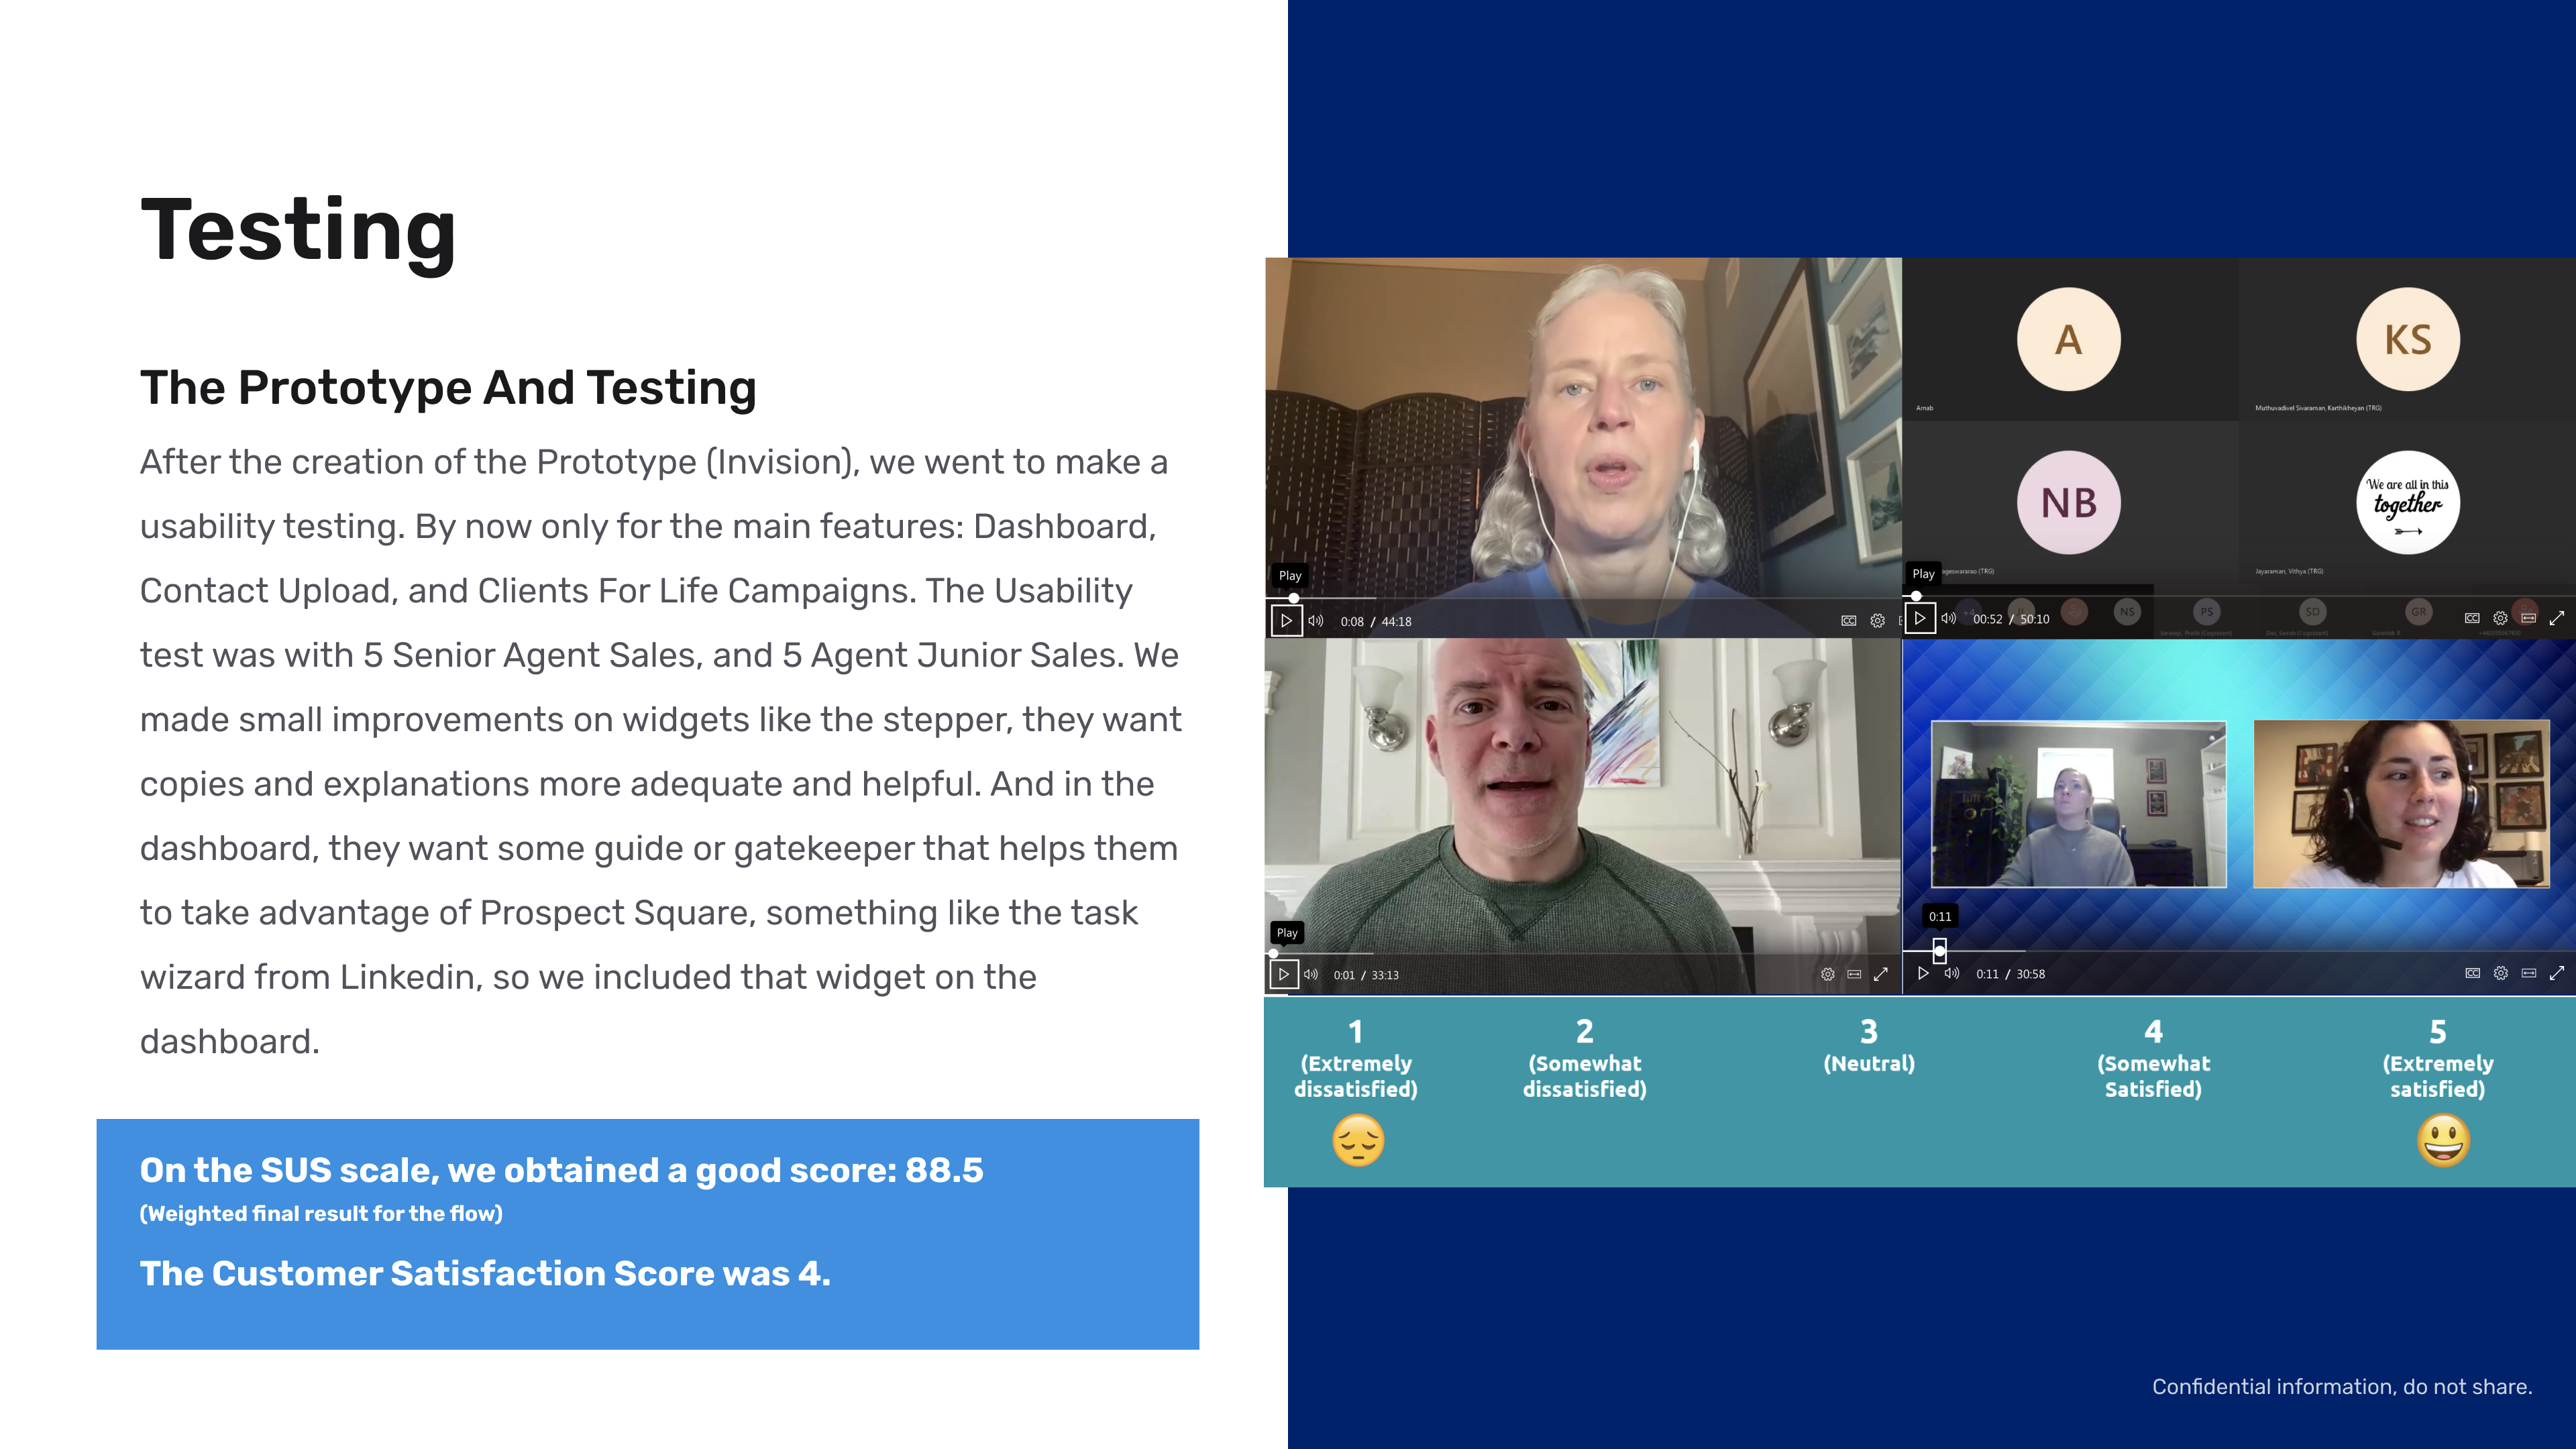Click volume icon on 33:13 video
The width and height of the screenshot is (2576, 1449).
1311,974
